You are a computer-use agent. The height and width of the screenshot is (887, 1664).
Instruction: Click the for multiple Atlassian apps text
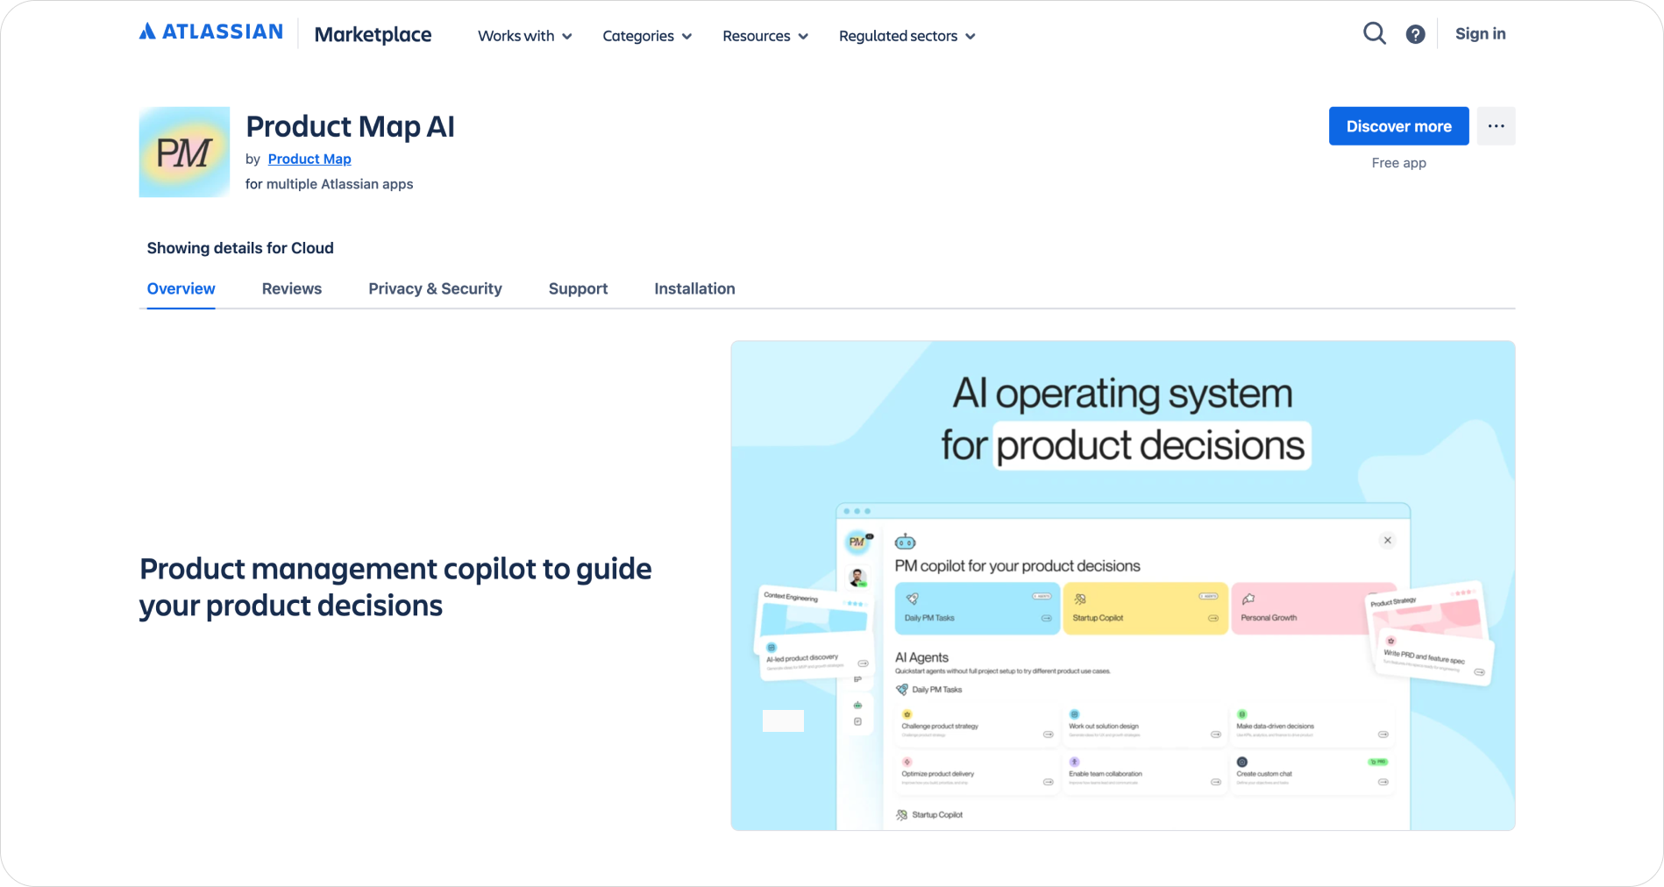[x=329, y=184]
